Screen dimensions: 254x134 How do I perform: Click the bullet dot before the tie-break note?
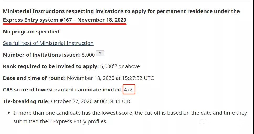[9, 113]
